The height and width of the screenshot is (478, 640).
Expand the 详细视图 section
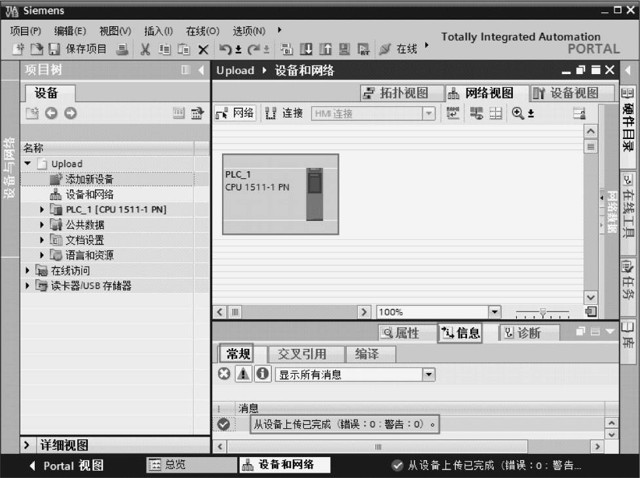[x=27, y=445]
